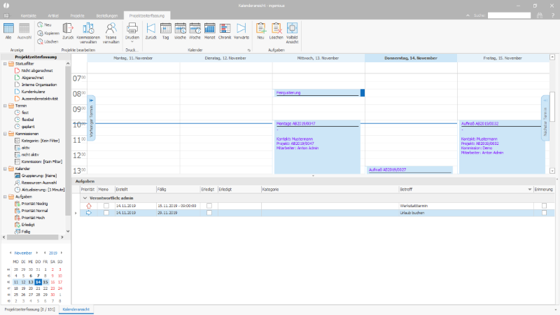Select Montage AB2019/0047 appointment
560x315 pixels.
(x=317, y=147)
